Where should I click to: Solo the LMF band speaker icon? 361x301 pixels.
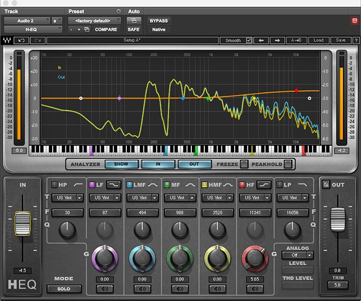click(x=142, y=289)
